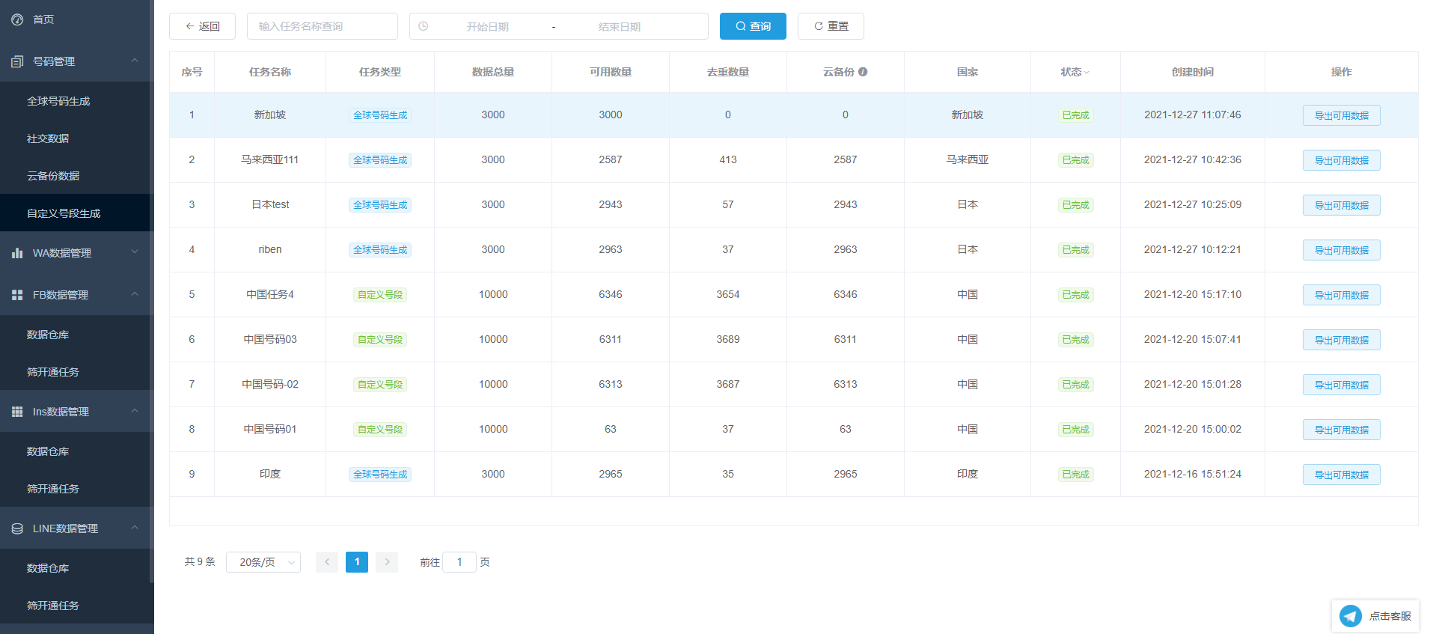Go to next page arrow in pagination

(x=387, y=562)
